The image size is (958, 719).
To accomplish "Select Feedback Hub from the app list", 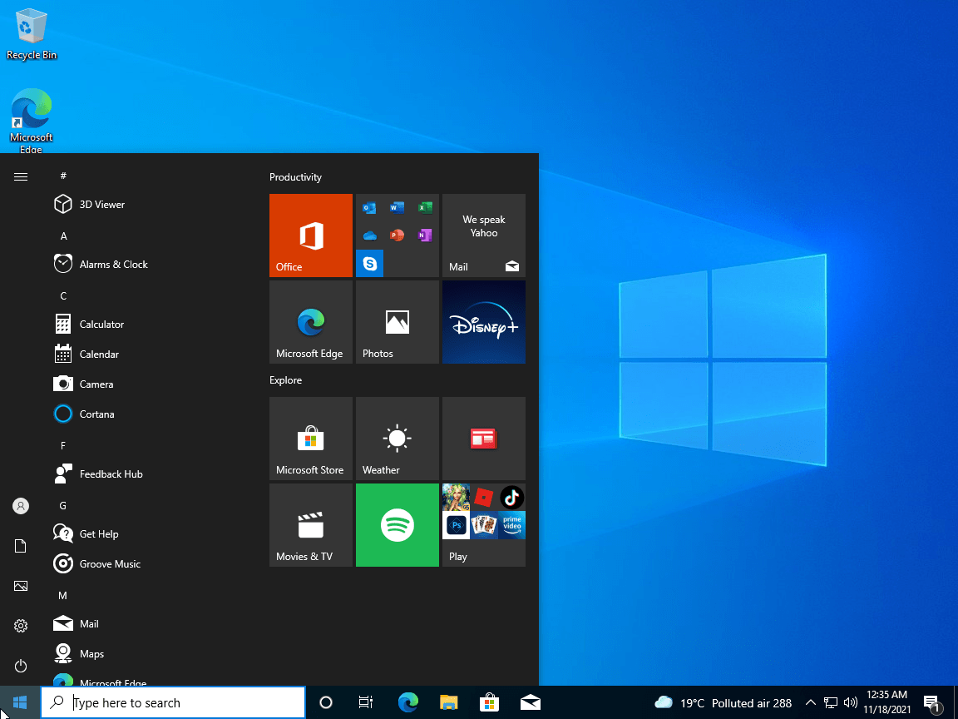I will pos(110,474).
